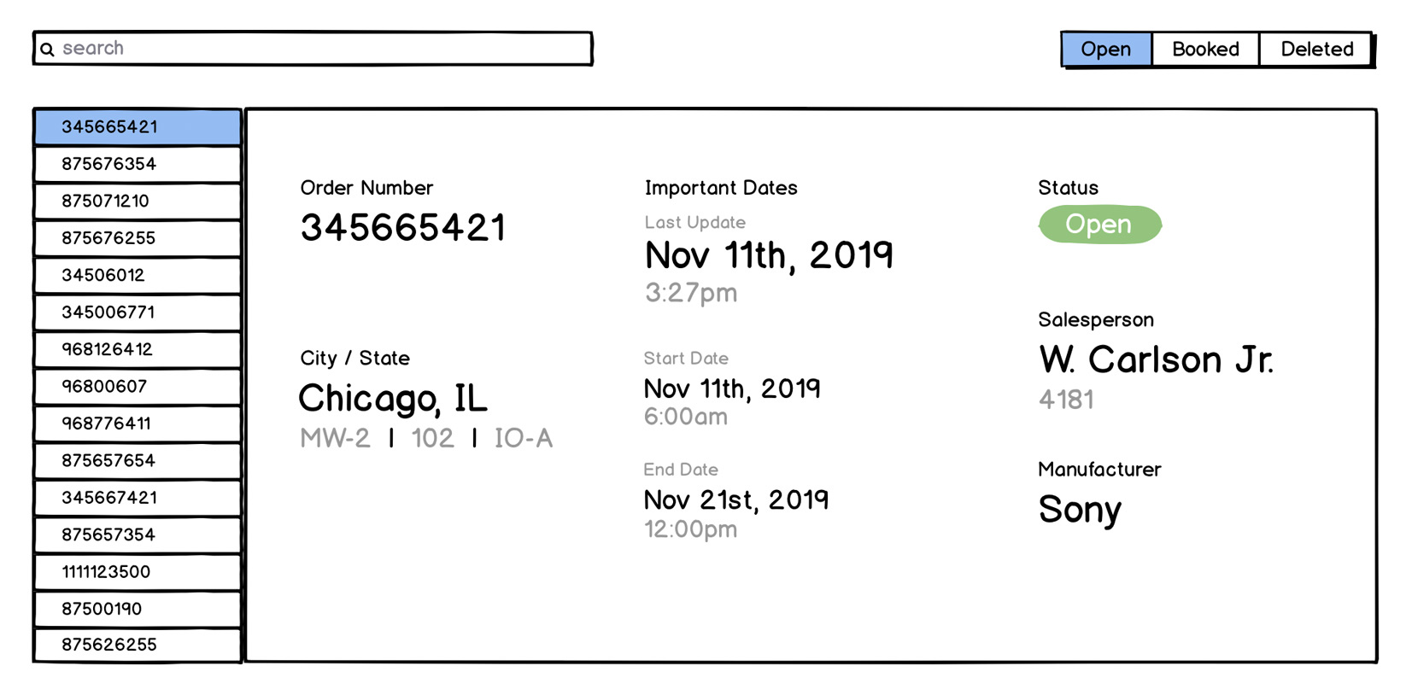Select order 875657654 in the list
Viewport: 1406px width, 695px height.
138,461
